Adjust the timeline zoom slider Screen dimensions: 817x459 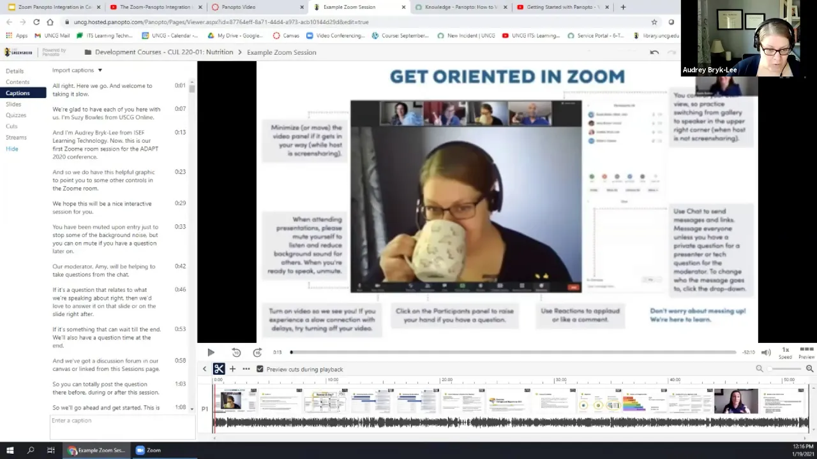784,368
